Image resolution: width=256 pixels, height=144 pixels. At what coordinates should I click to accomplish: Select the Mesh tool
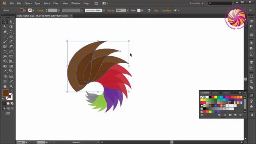coord(5,66)
